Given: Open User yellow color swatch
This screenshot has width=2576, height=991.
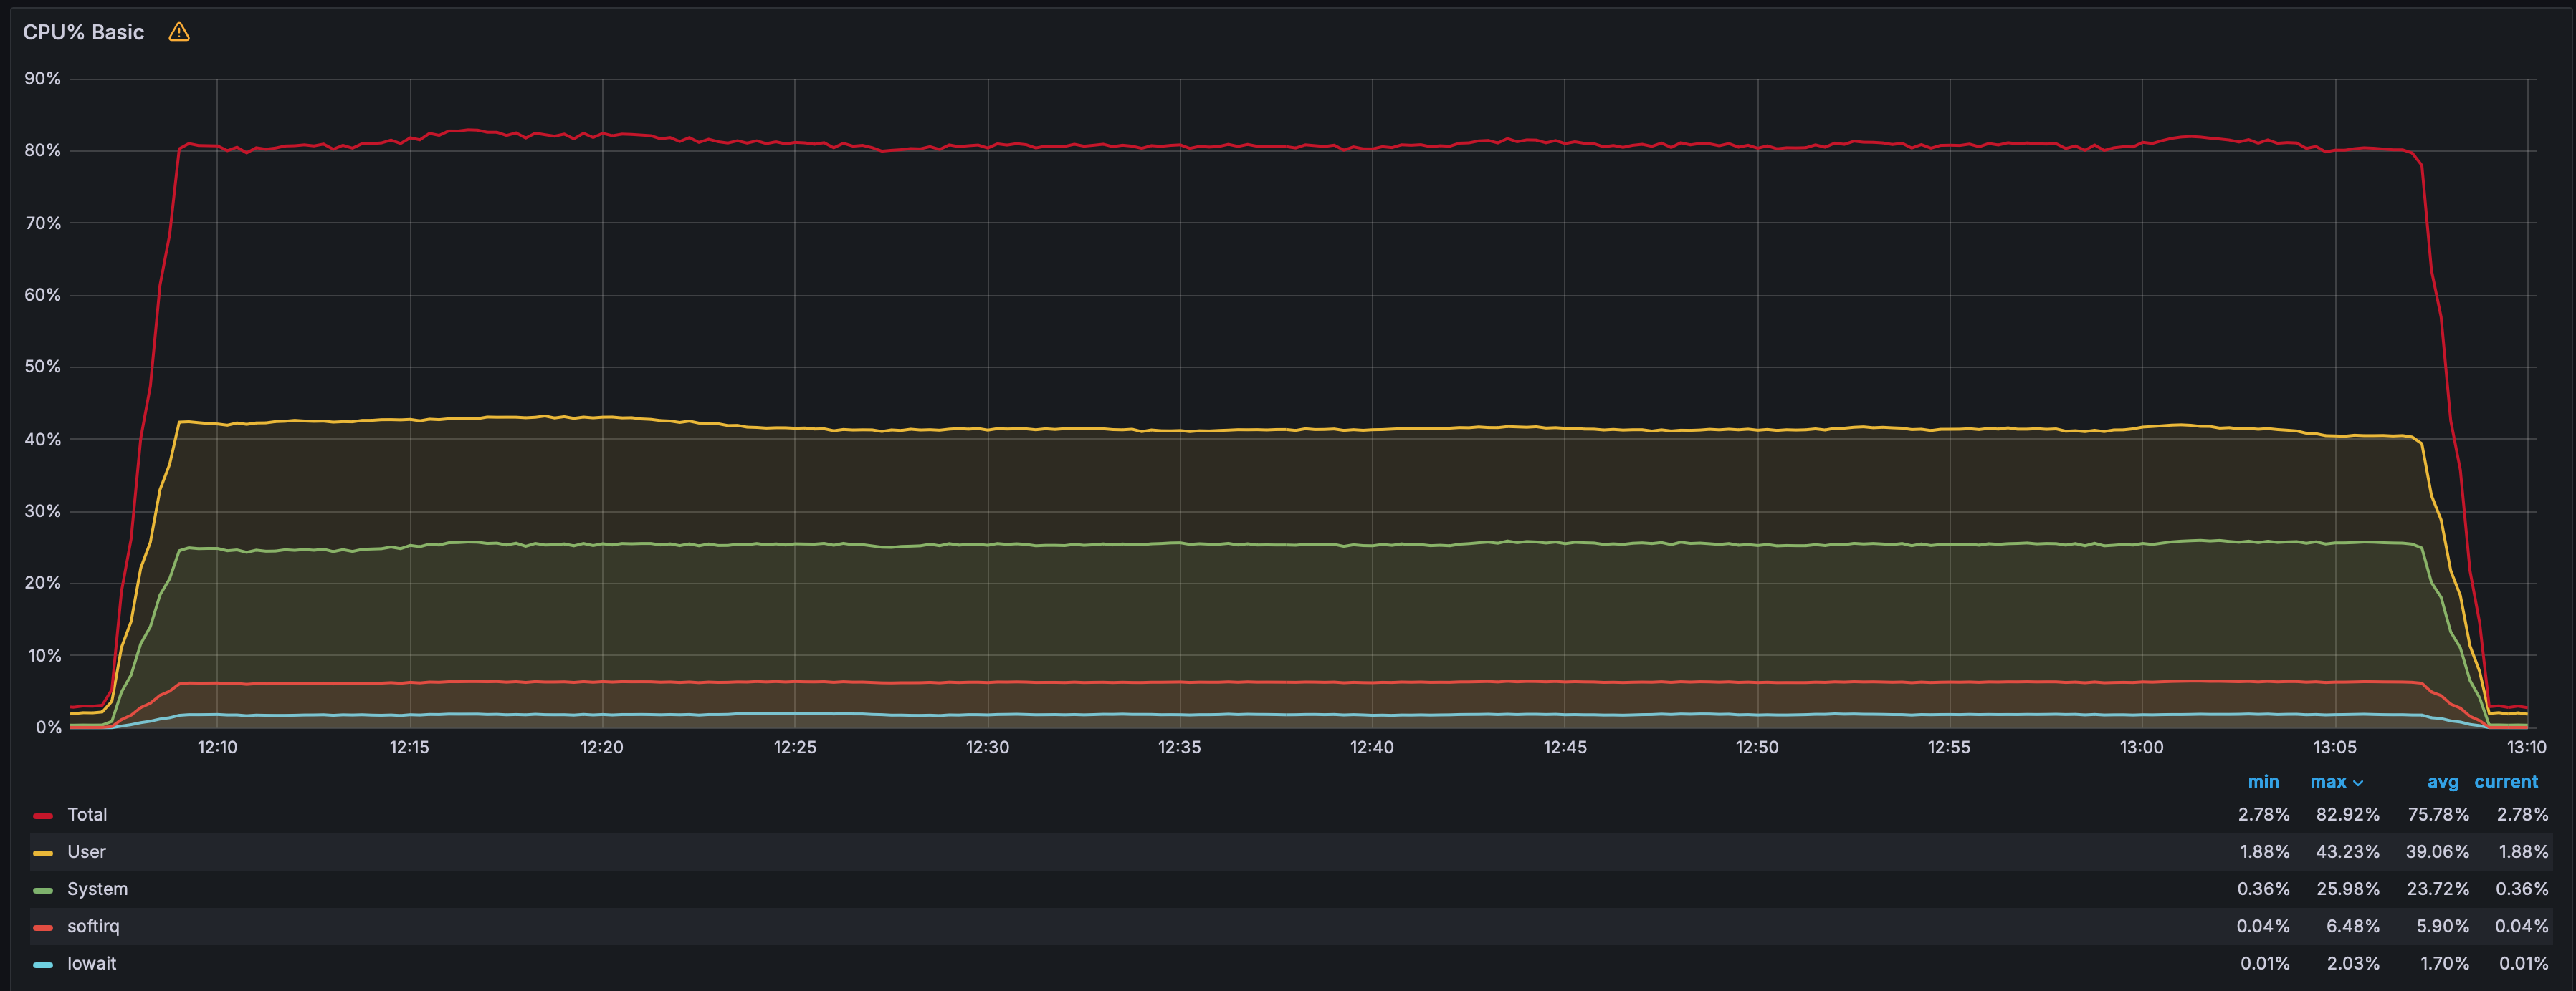Looking at the screenshot, I should (x=43, y=853).
